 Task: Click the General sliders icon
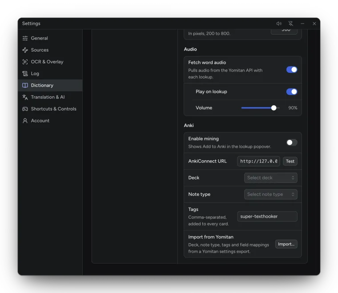pyautogui.click(x=25, y=38)
